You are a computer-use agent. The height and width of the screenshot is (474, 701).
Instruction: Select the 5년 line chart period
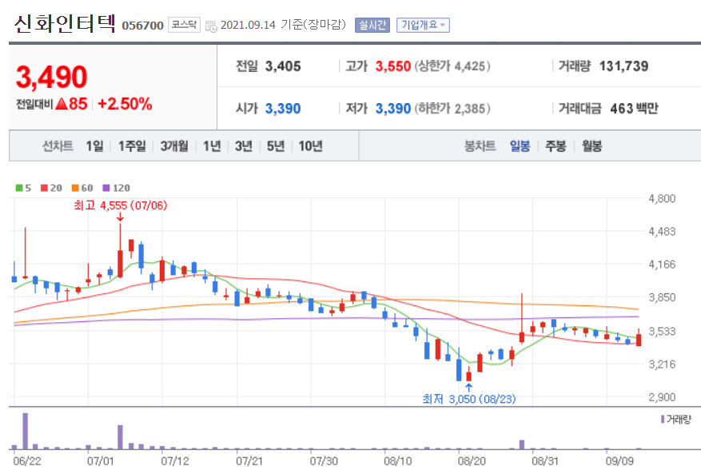[276, 145]
